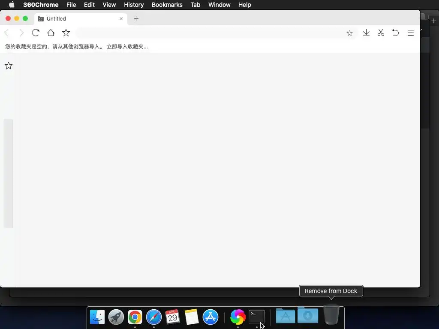The height and width of the screenshot is (329, 439).
Task: Open Notes from the Dock
Action: click(192, 317)
